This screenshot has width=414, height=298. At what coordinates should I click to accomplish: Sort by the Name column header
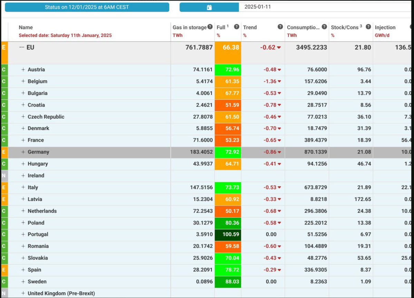[x=26, y=28]
